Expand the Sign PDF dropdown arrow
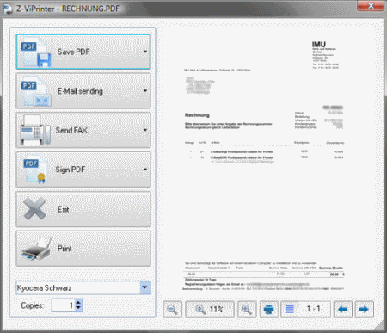Image resolution: width=387 pixels, height=333 pixels. [145, 170]
